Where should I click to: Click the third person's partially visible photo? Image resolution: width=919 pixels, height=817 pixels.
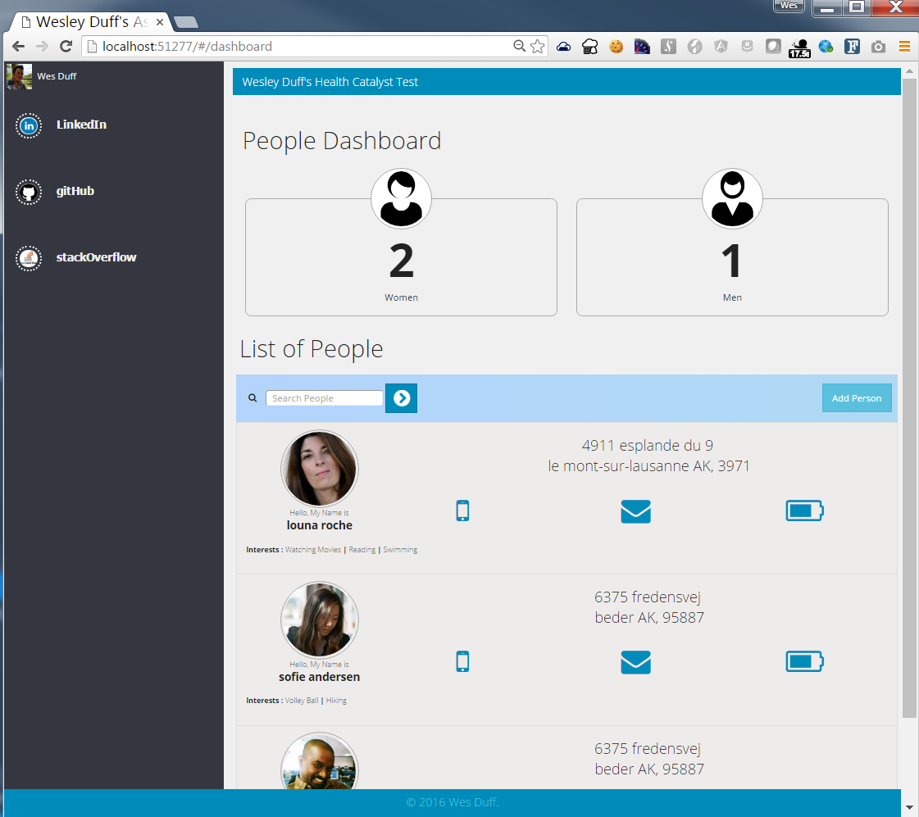pyautogui.click(x=320, y=760)
